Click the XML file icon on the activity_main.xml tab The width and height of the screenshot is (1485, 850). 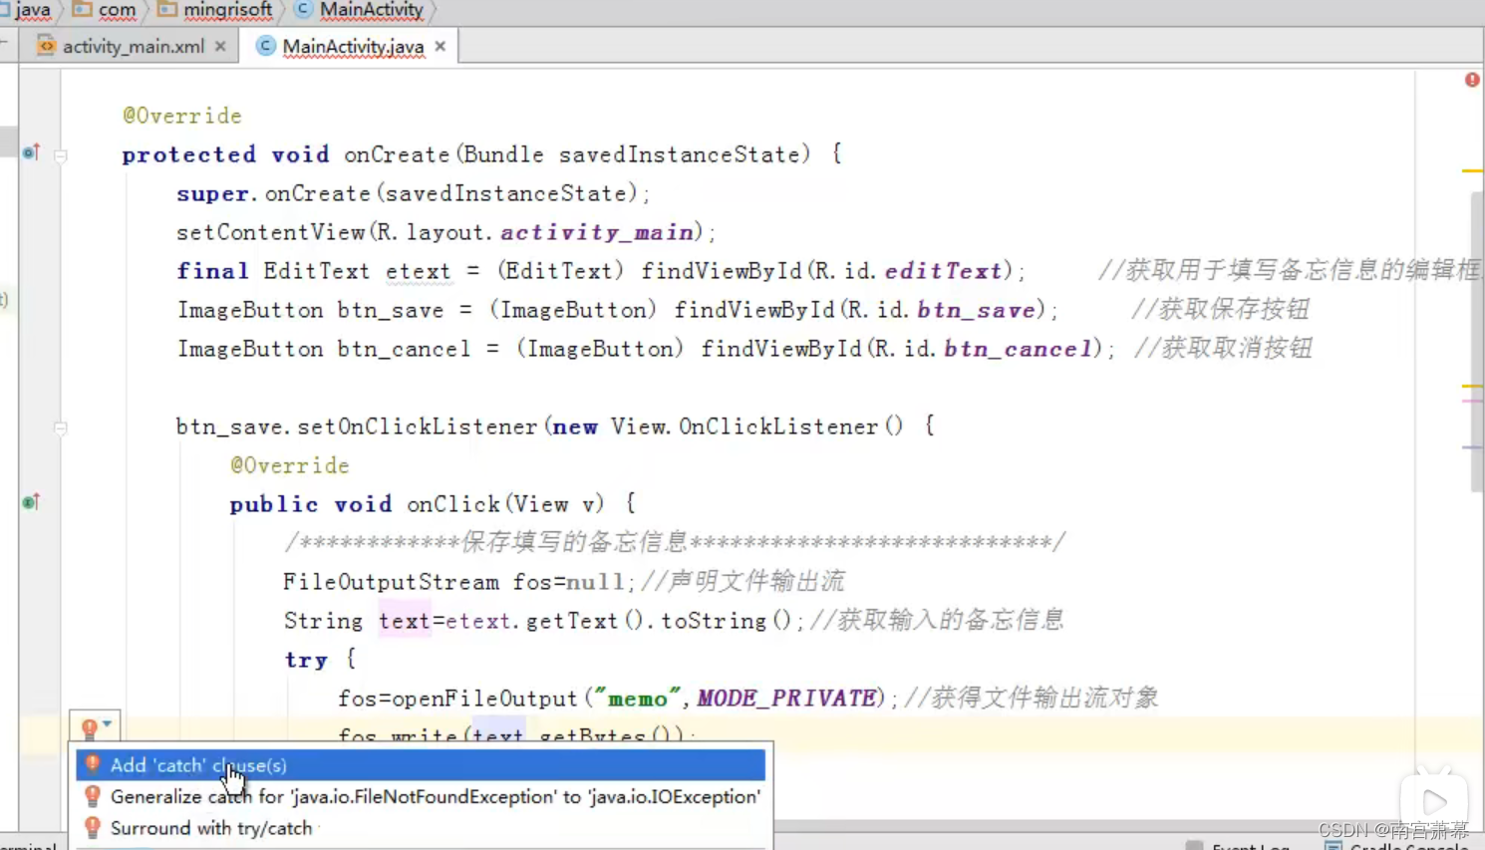46,46
